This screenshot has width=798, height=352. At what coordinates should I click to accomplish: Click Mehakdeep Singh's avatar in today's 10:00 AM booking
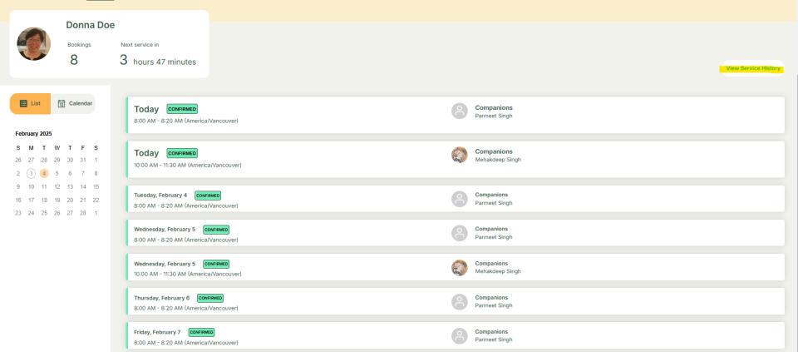click(459, 155)
